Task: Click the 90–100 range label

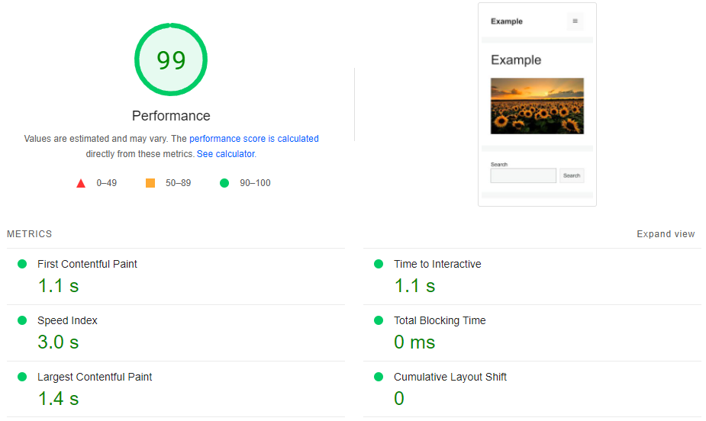Action: (x=255, y=183)
